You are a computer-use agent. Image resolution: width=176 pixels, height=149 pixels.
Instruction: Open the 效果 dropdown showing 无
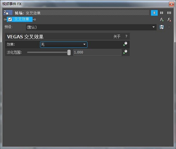(64, 45)
